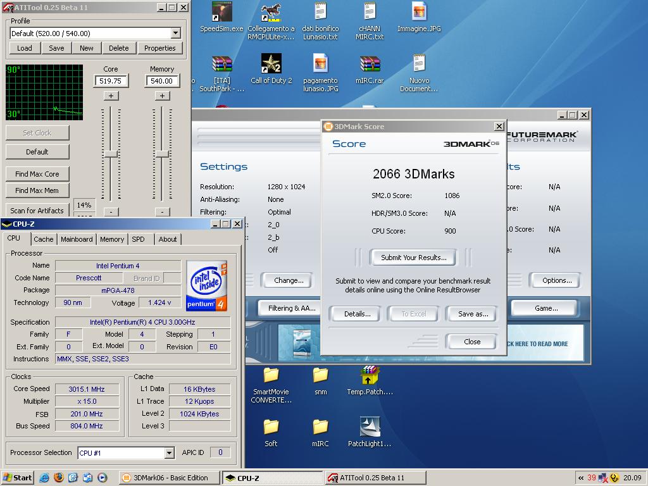The height and width of the screenshot is (486, 648).
Task: Click Change settings button in 3DMark06
Action: click(289, 280)
